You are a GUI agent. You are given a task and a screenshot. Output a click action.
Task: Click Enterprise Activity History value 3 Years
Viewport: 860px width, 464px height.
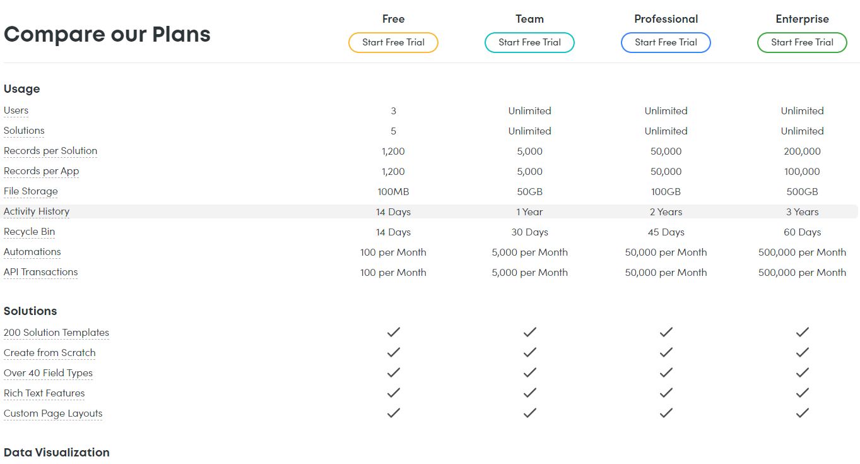tap(802, 212)
